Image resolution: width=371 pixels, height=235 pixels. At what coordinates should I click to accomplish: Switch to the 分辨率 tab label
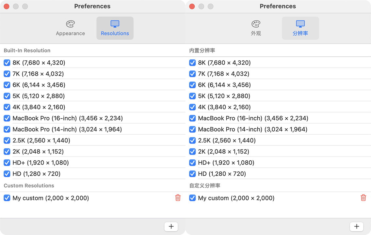click(x=300, y=33)
